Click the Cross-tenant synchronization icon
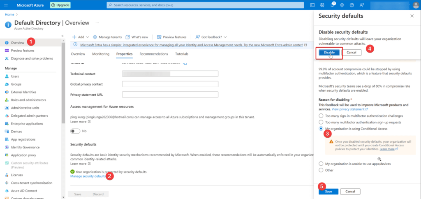421x199 pixels. [x=7, y=183]
